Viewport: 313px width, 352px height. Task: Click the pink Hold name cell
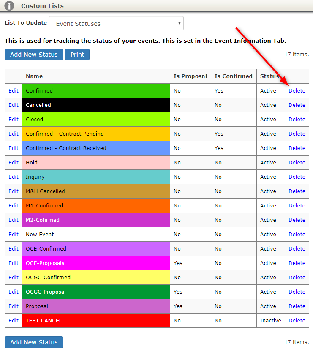point(96,163)
